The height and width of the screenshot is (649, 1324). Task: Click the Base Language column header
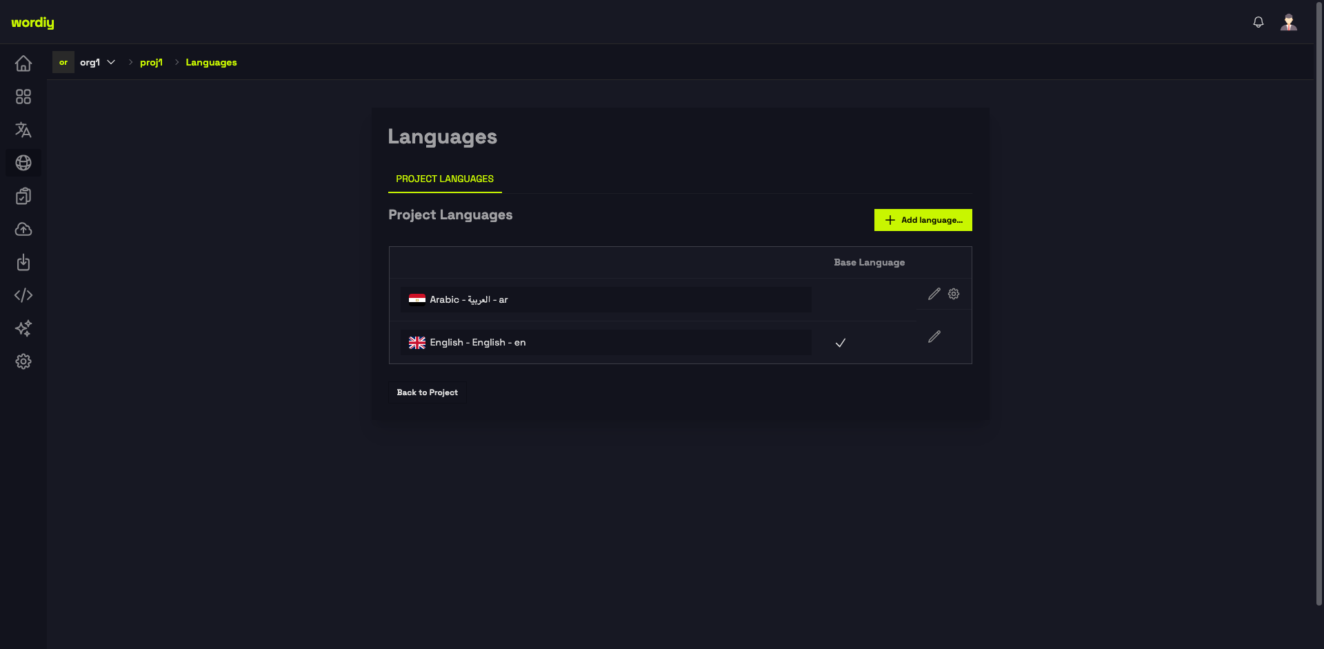pyautogui.click(x=870, y=262)
